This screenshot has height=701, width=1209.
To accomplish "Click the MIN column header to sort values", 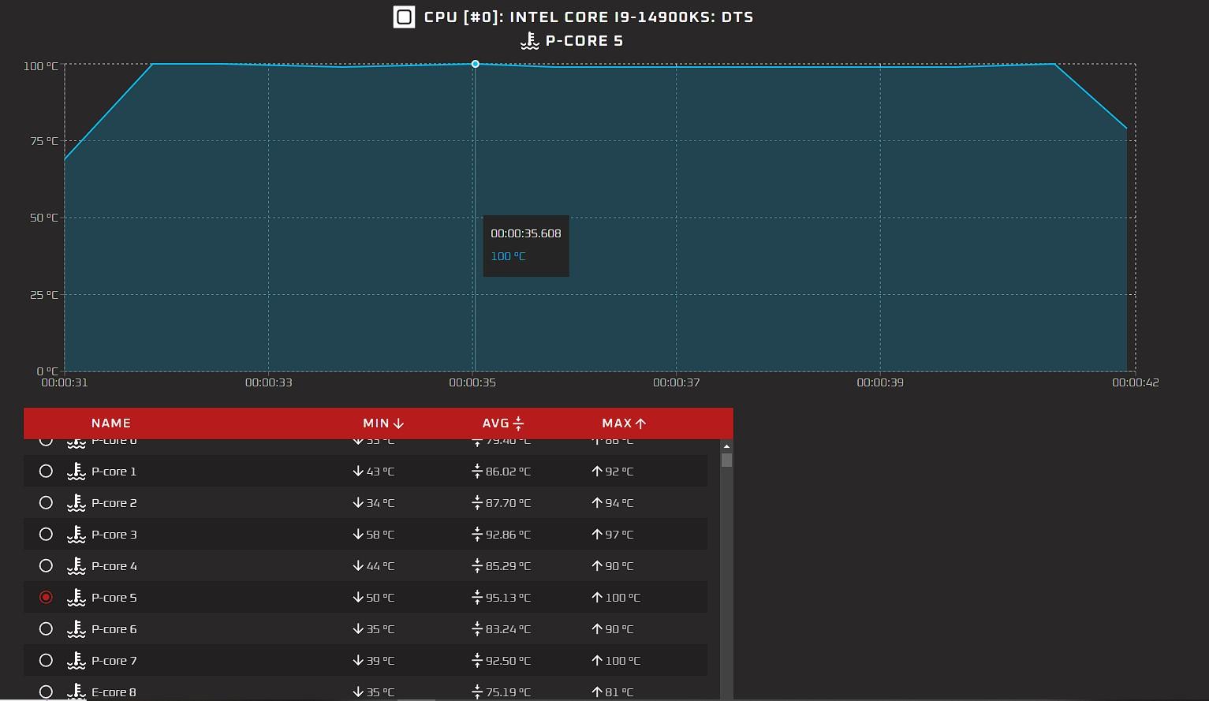I will 375,423.
